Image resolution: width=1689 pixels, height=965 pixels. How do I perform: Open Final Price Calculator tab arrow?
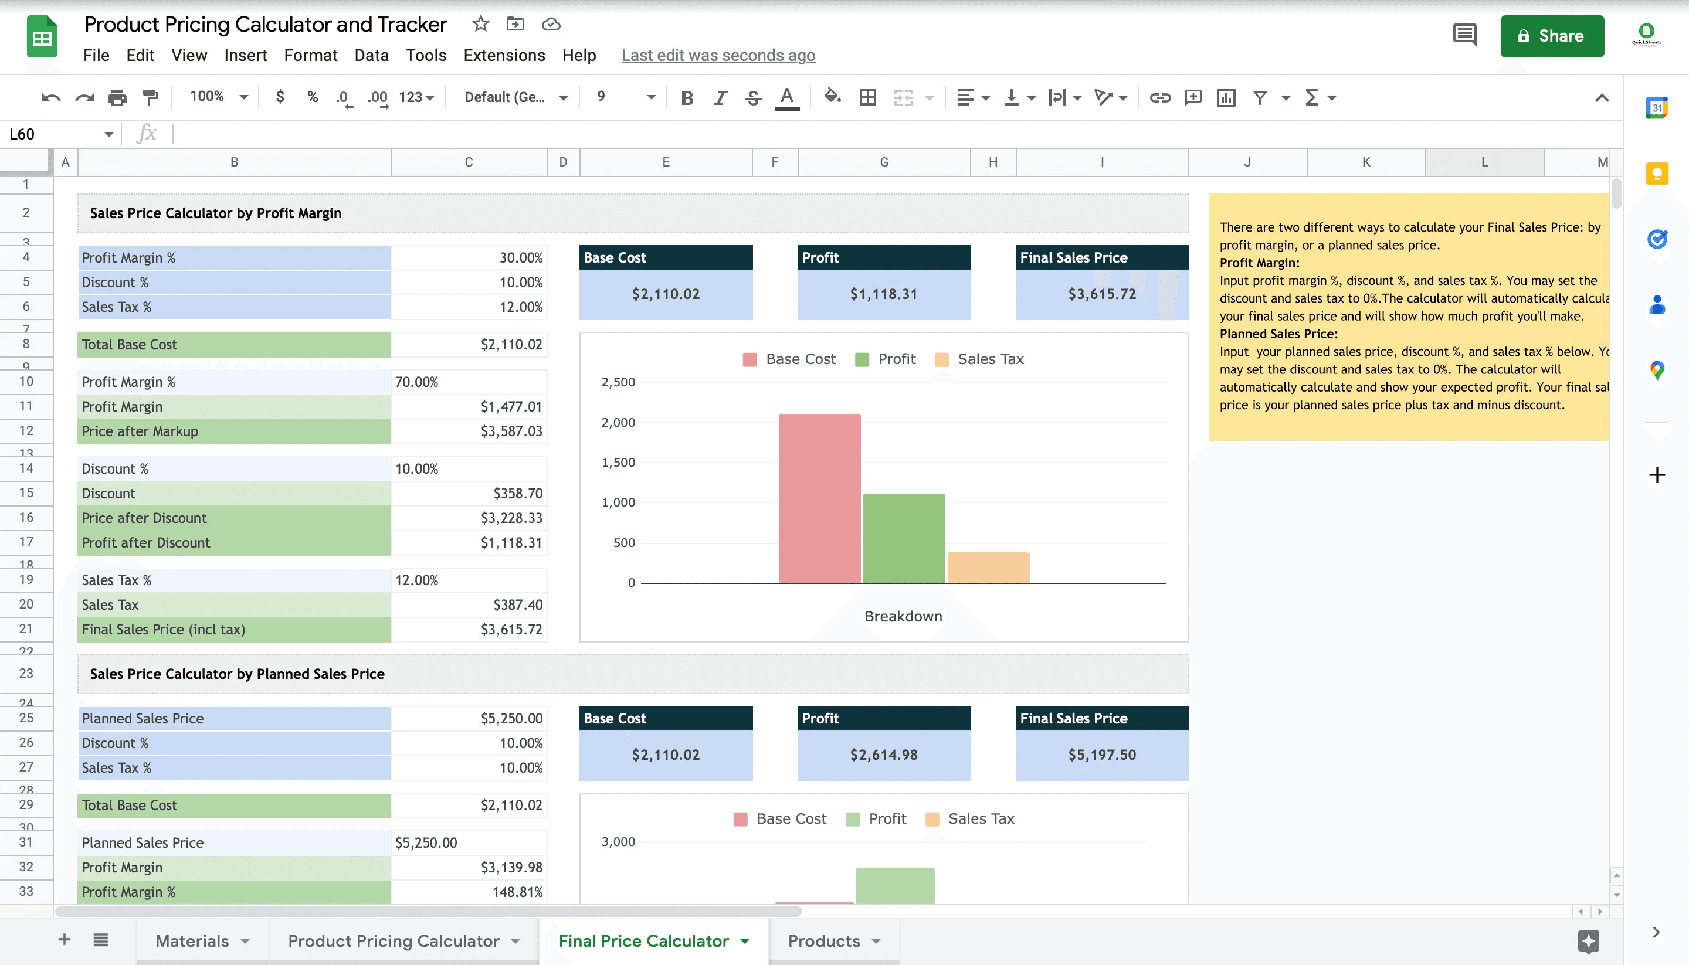(x=745, y=941)
